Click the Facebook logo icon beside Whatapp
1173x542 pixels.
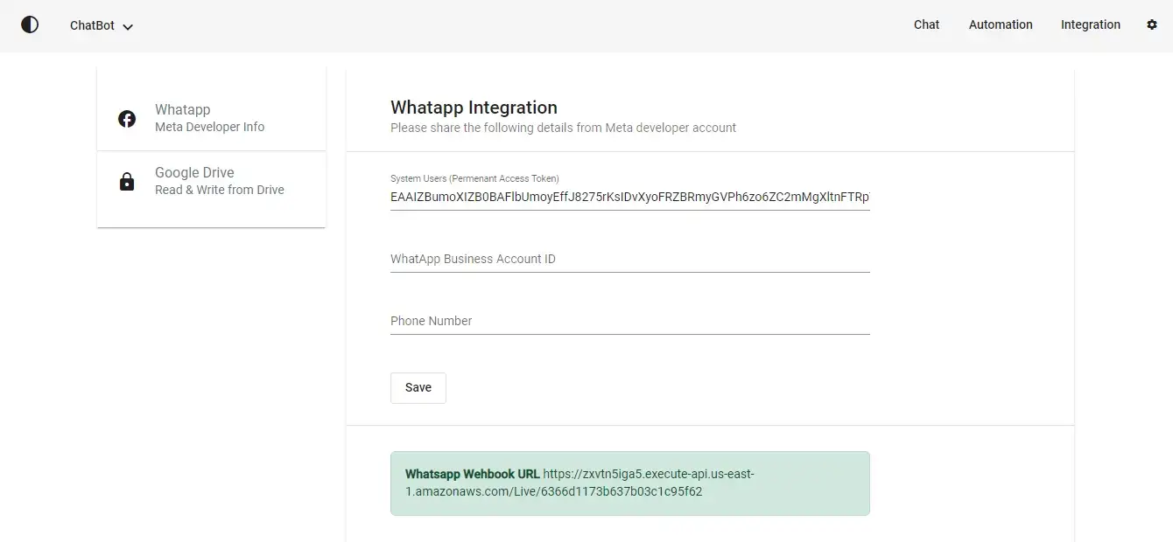(127, 119)
